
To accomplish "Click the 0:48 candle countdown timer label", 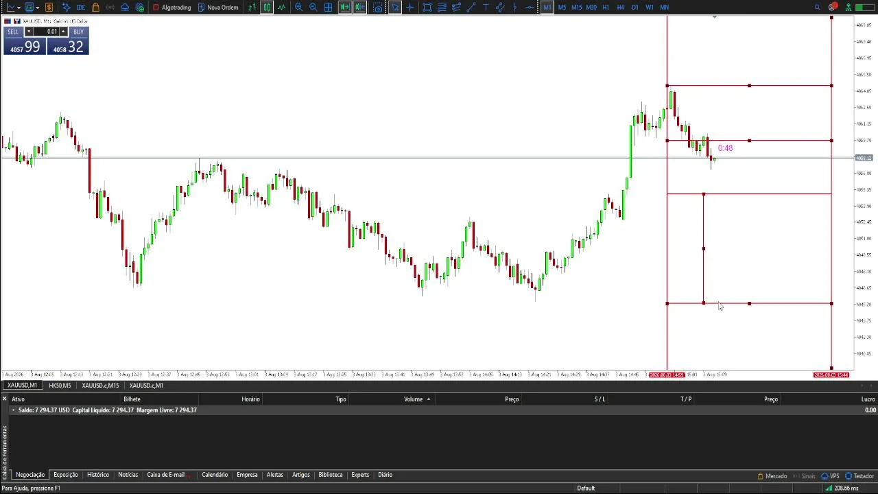I will click(x=725, y=148).
